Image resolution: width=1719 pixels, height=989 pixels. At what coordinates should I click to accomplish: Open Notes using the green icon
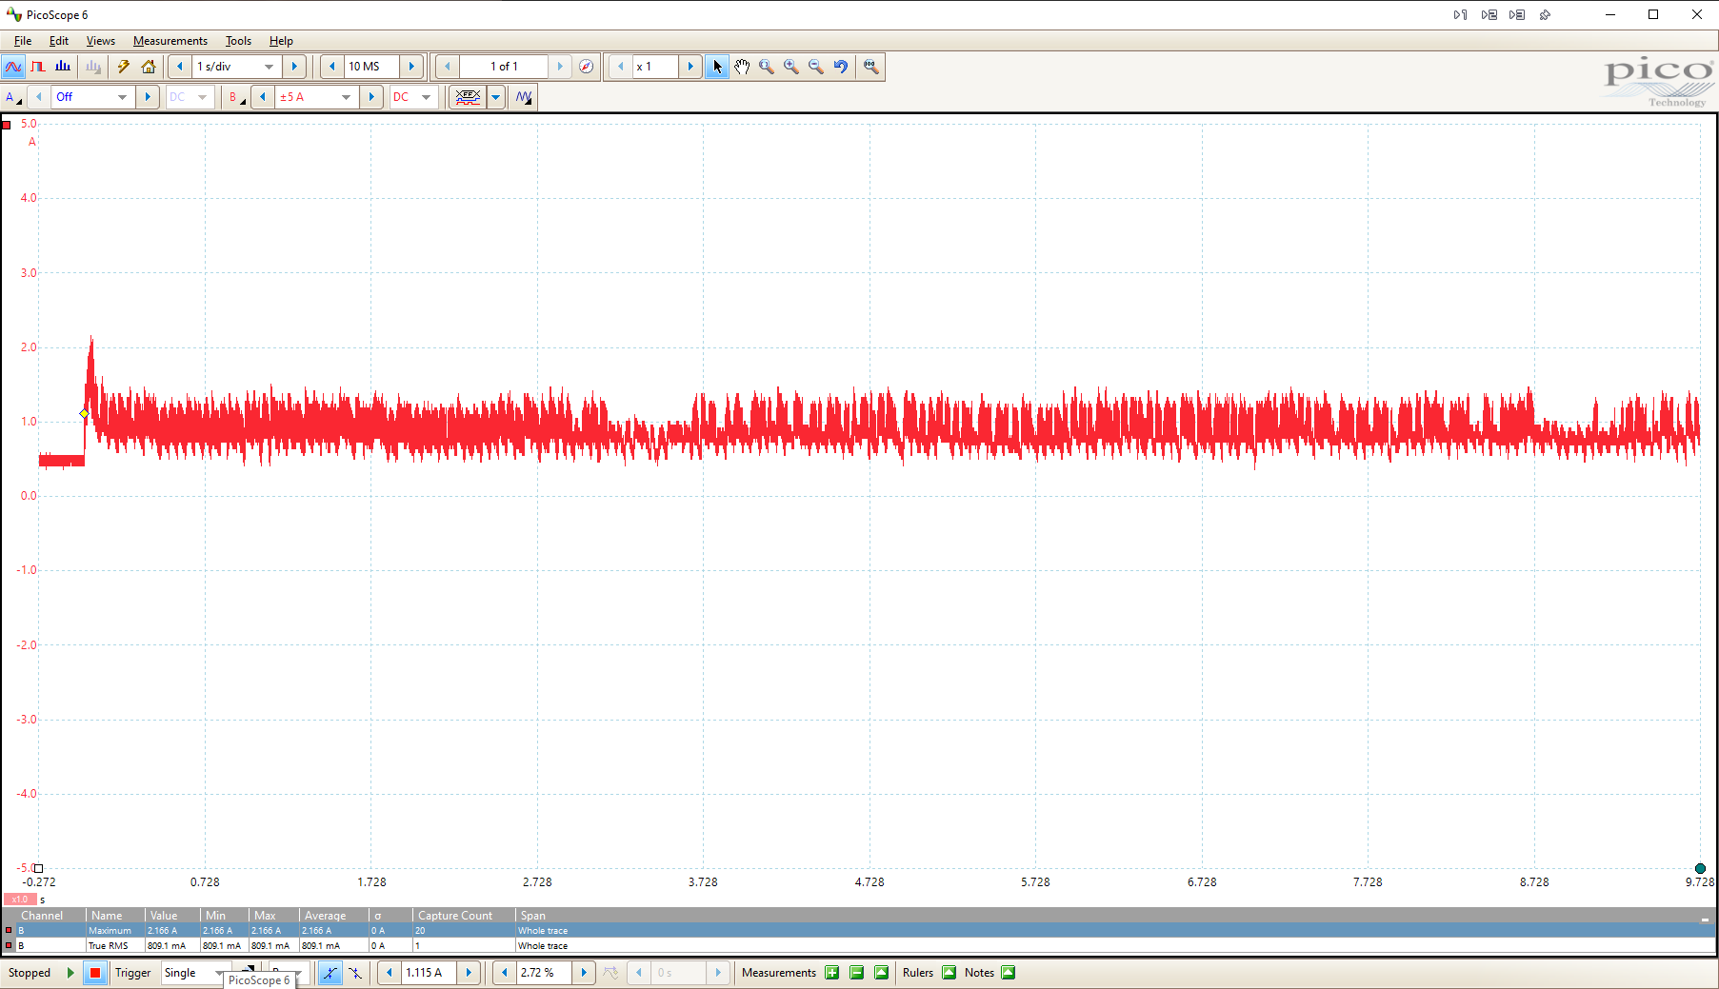(1009, 973)
